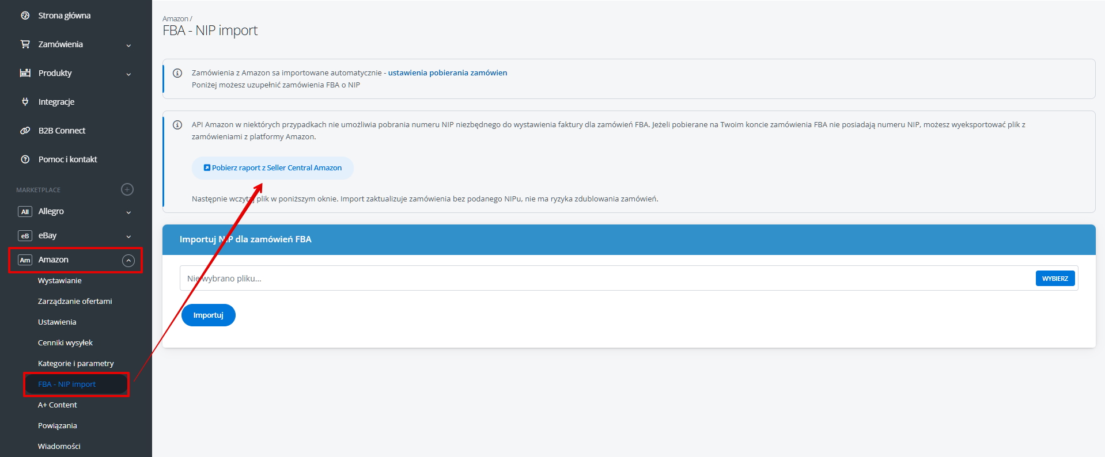The width and height of the screenshot is (1105, 457).
Task: Open Amazon Ustawienia submenu item
Action: 57,322
